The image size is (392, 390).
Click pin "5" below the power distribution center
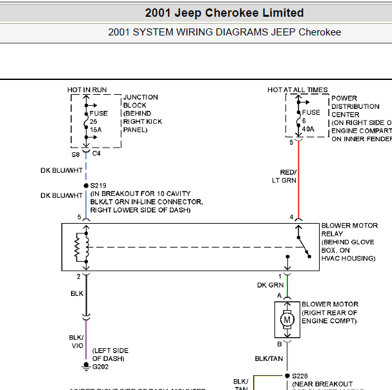291,142
